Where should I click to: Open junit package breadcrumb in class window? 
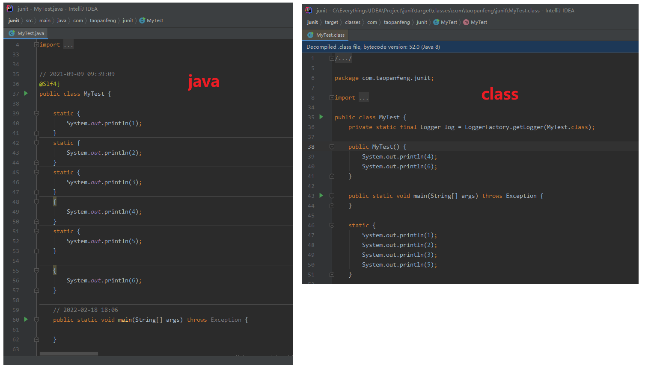pos(422,22)
